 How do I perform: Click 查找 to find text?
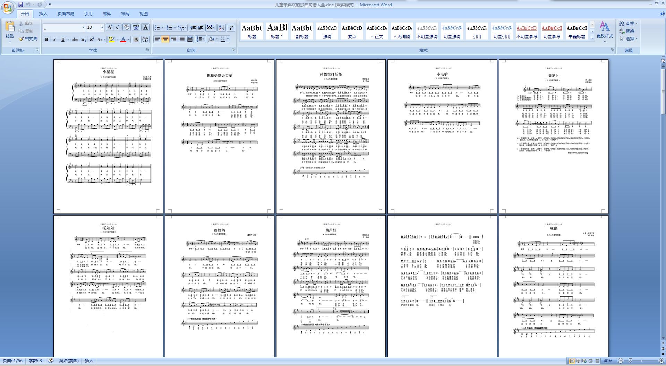pyautogui.click(x=629, y=23)
